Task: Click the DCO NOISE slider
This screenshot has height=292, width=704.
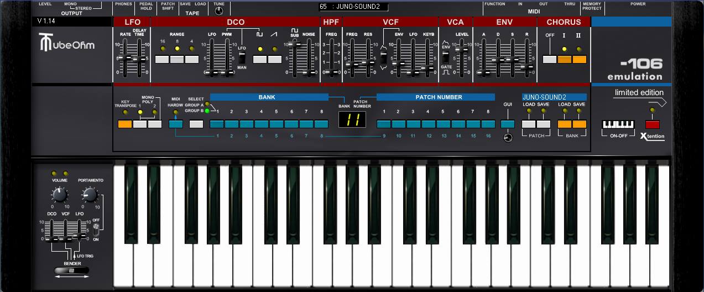Action: (x=309, y=58)
